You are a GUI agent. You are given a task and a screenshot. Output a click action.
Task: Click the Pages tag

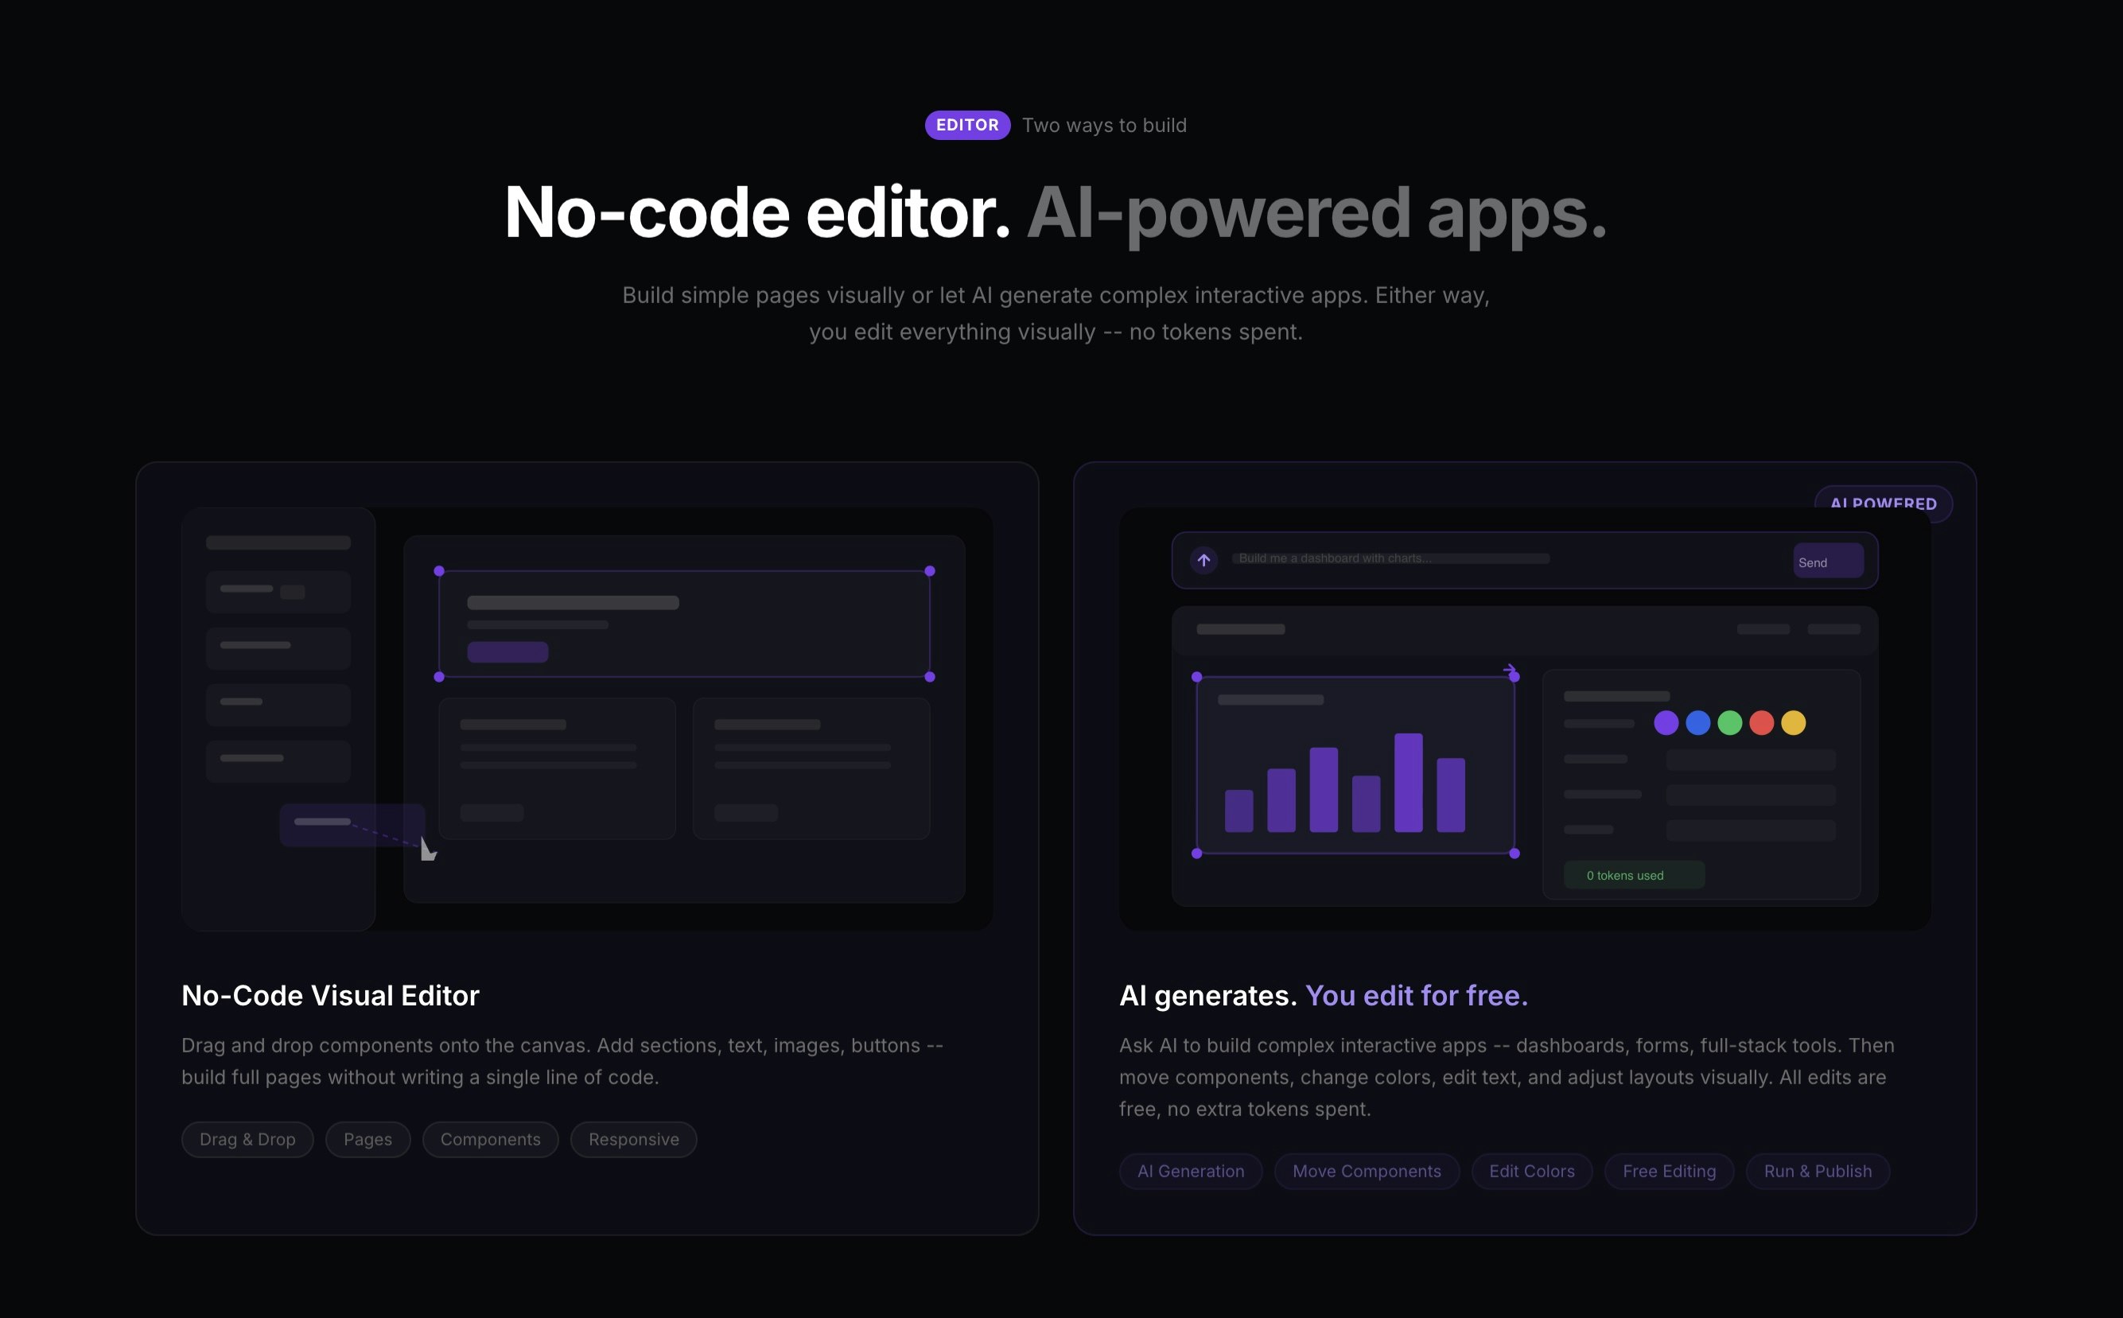[x=367, y=1139]
